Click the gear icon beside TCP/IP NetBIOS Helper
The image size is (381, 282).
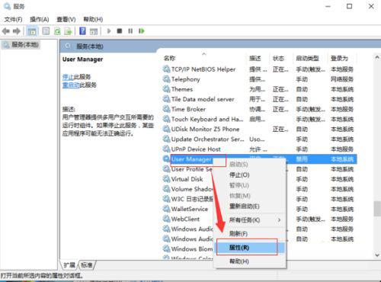[166, 69]
